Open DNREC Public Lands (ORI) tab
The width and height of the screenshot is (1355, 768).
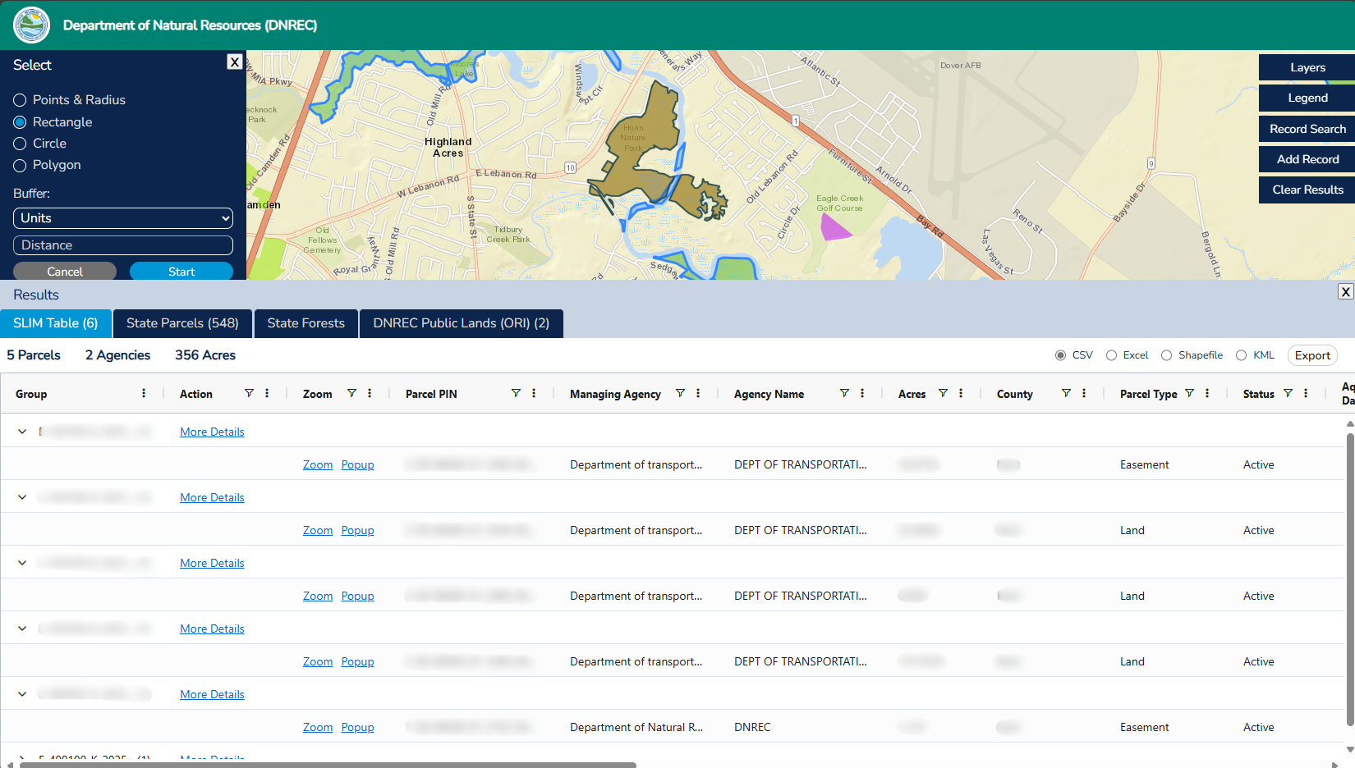(x=461, y=323)
